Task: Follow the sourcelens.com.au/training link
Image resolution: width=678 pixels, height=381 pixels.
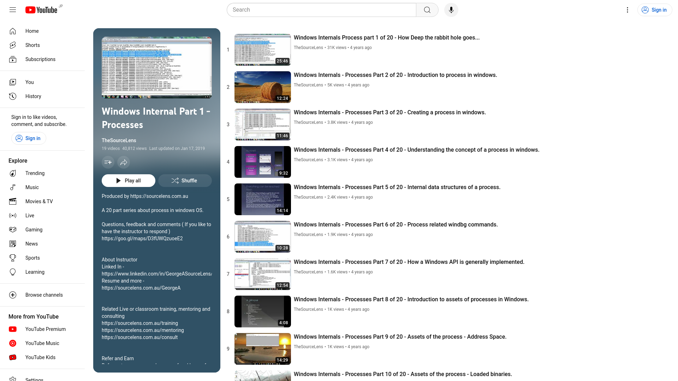Action: pos(140,323)
